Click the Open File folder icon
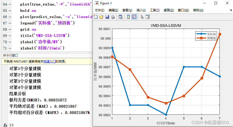The width and height of the screenshot is (233, 127). click(101, 17)
